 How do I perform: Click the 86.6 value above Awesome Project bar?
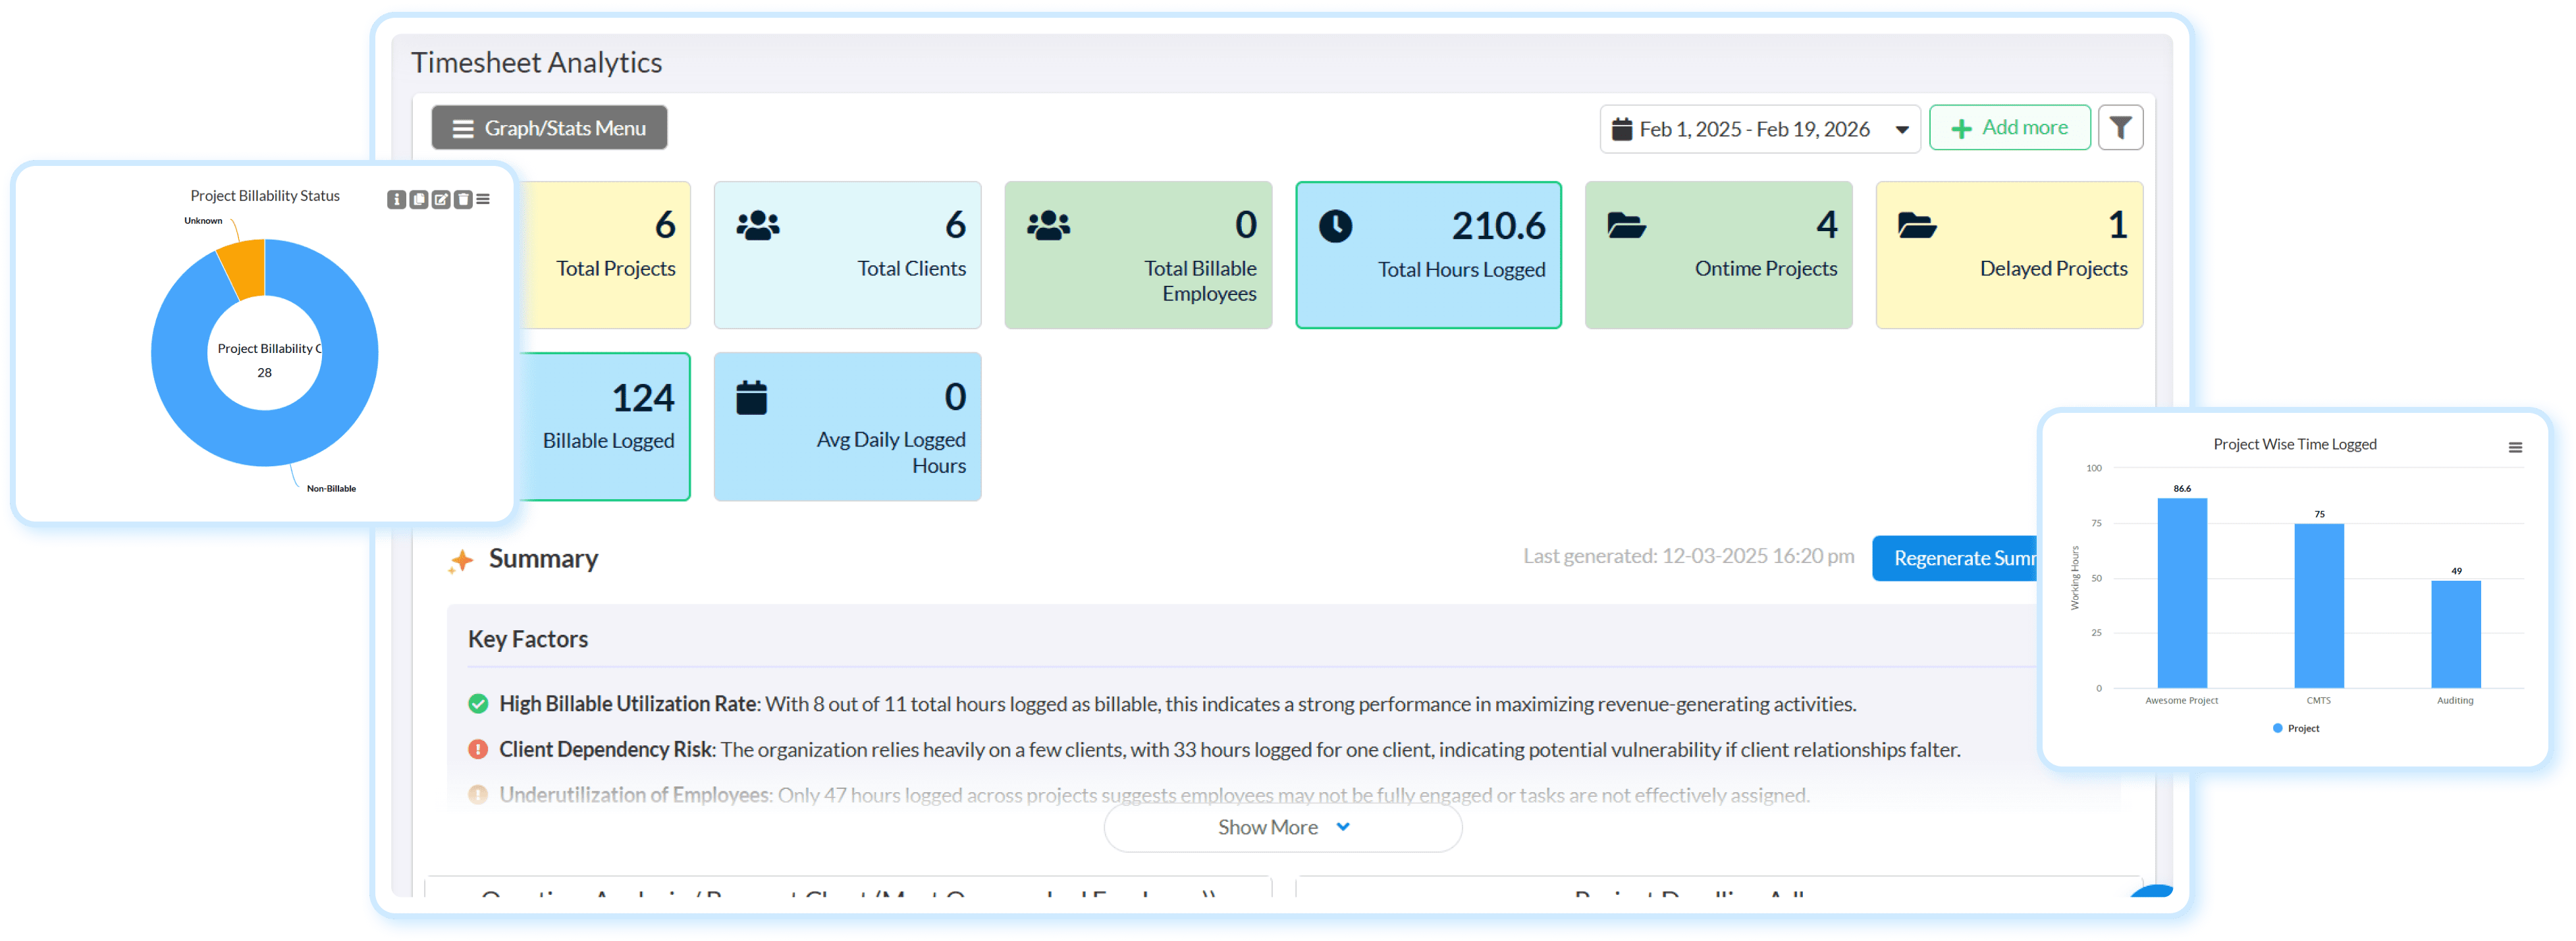pyautogui.click(x=2181, y=489)
